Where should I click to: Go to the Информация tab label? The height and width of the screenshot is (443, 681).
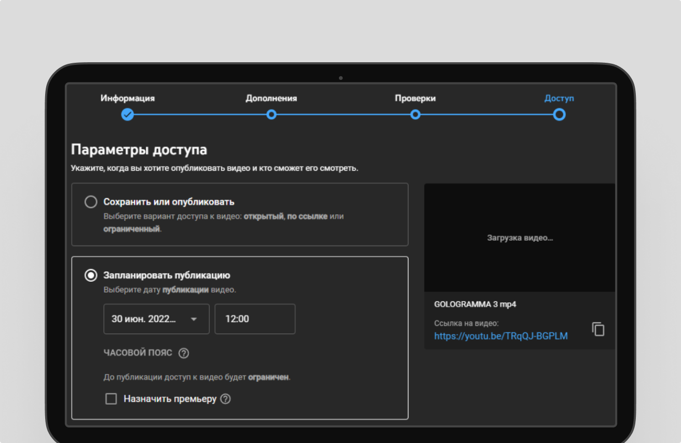[x=128, y=98]
